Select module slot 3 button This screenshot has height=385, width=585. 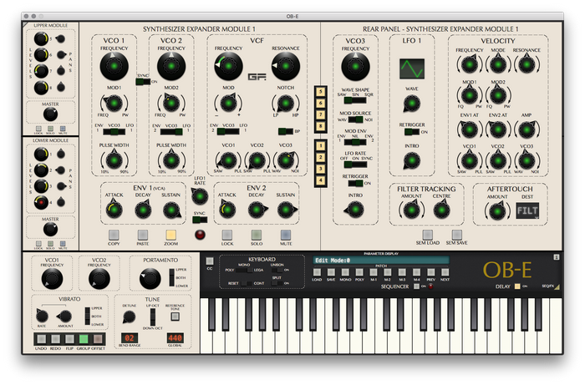pyautogui.click(x=320, y=169)
